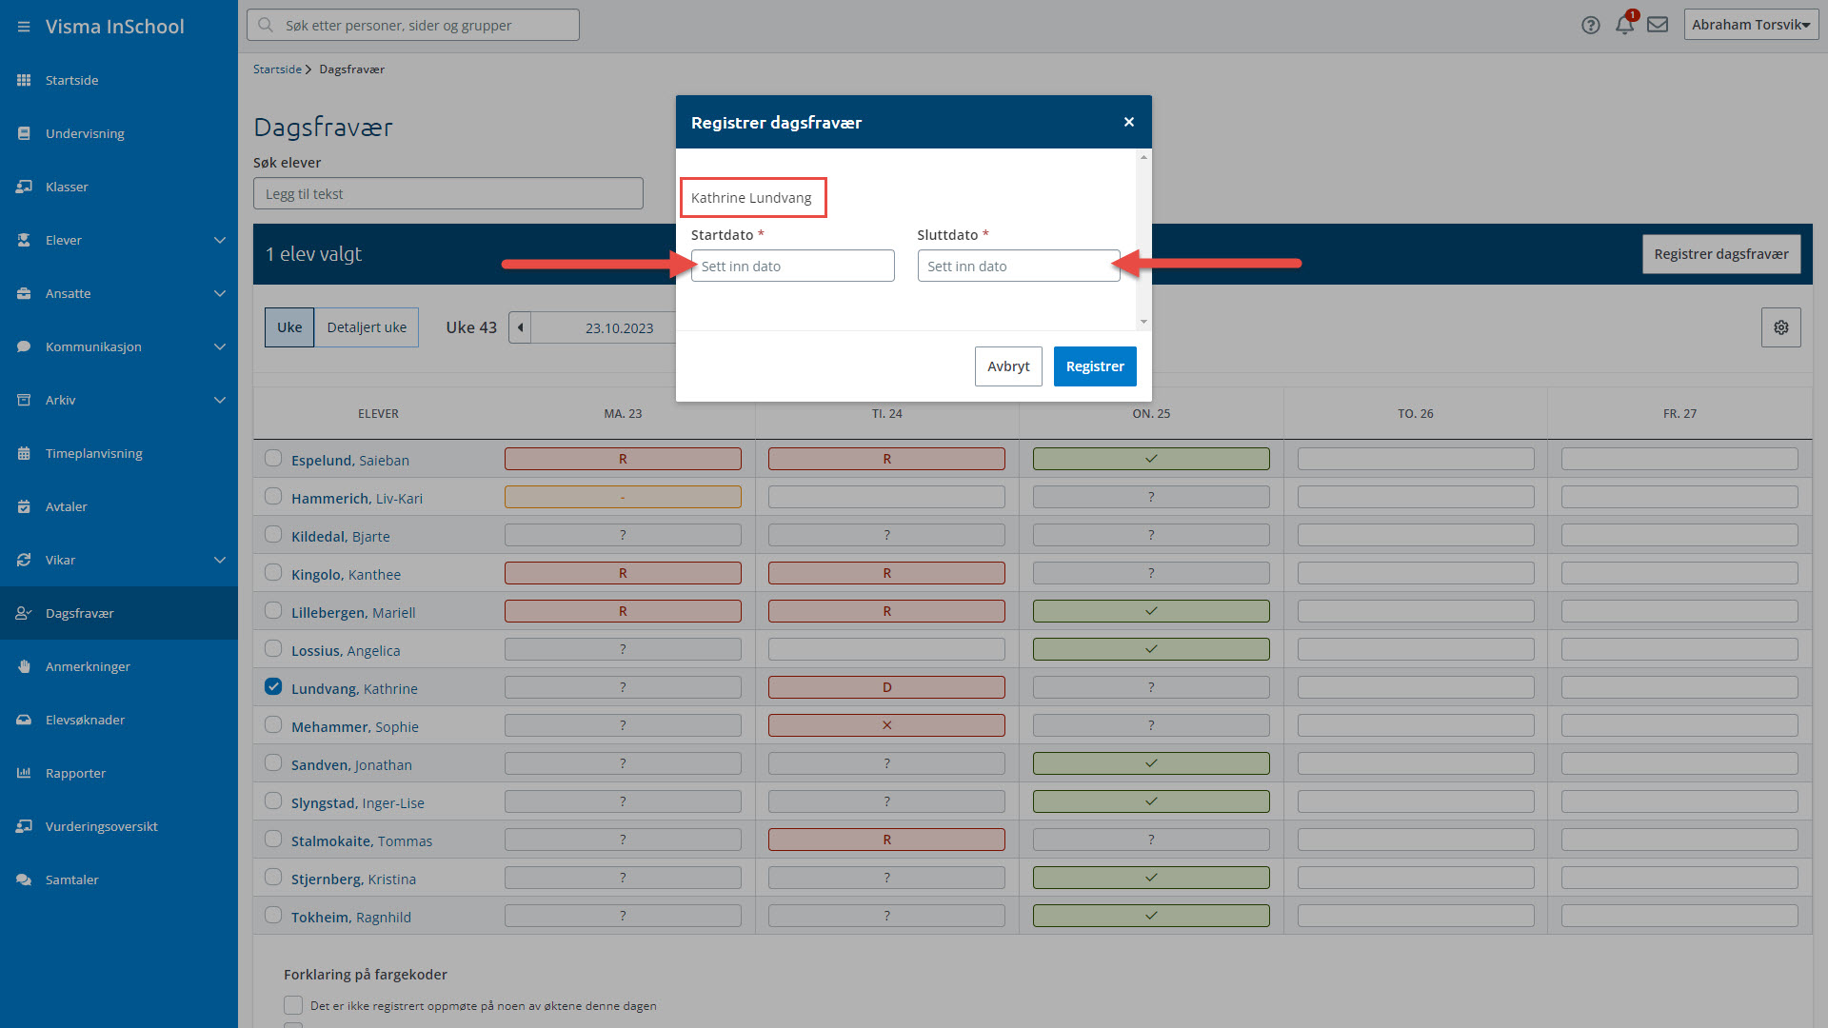The height and width of the screenshot is (1028, 1828).
Task: Switch to the Detaljert uke tab
Action: (367, 327)
